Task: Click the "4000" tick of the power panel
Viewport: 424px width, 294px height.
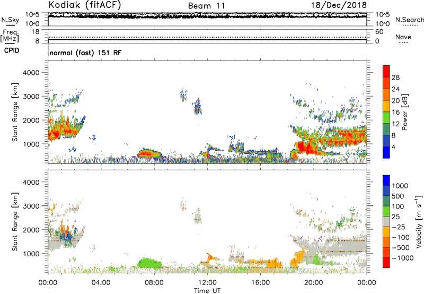Action: pyautogui.click(x=31, y=73)
